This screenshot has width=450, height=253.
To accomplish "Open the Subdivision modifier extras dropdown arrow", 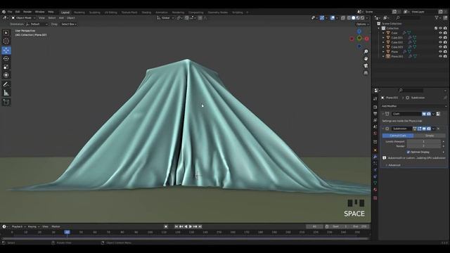I will (433, 129).
